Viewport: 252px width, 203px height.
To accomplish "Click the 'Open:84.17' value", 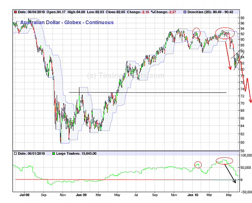I will [56, 12].
